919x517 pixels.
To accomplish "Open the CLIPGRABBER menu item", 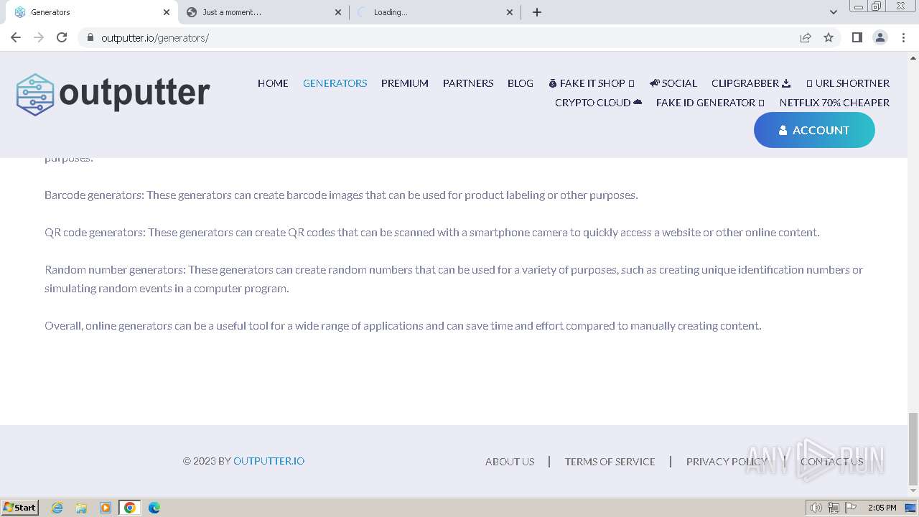I will tap(751, 83).
